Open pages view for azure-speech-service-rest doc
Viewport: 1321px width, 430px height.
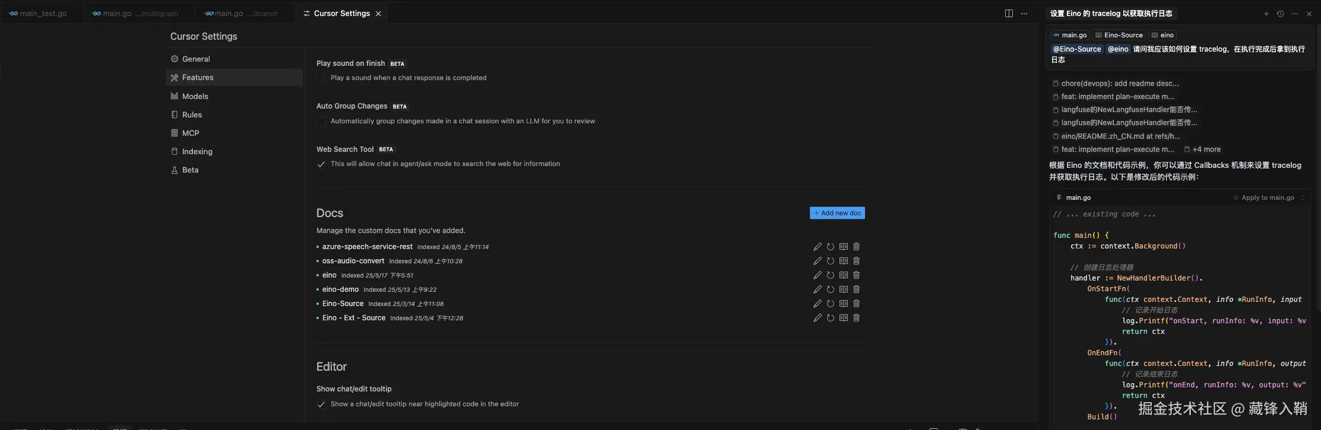[843, 247]
